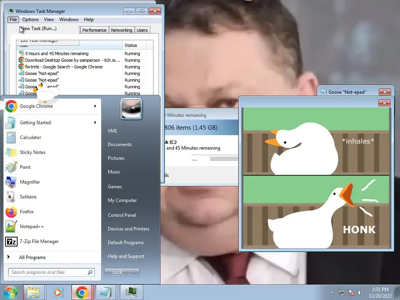Open shutdown options arrow beside Lock

[x=135, y=272]
